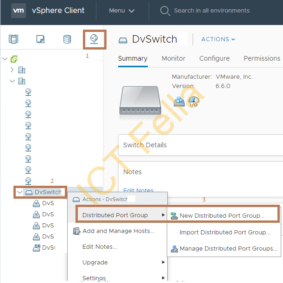
Task: Select DvSwitch in the inventory tree
Action: (48, 192)
